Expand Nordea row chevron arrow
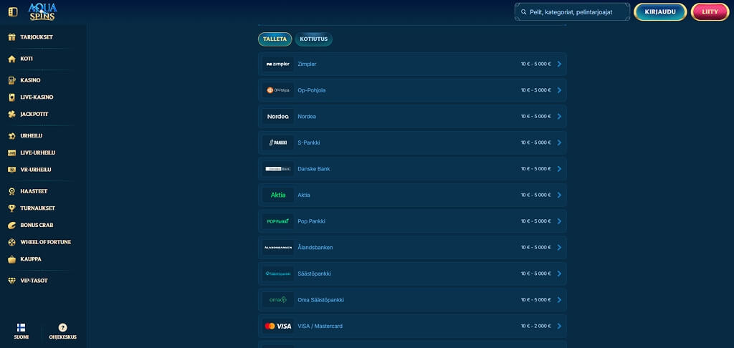734x348 pixels. tap(559, 117)
